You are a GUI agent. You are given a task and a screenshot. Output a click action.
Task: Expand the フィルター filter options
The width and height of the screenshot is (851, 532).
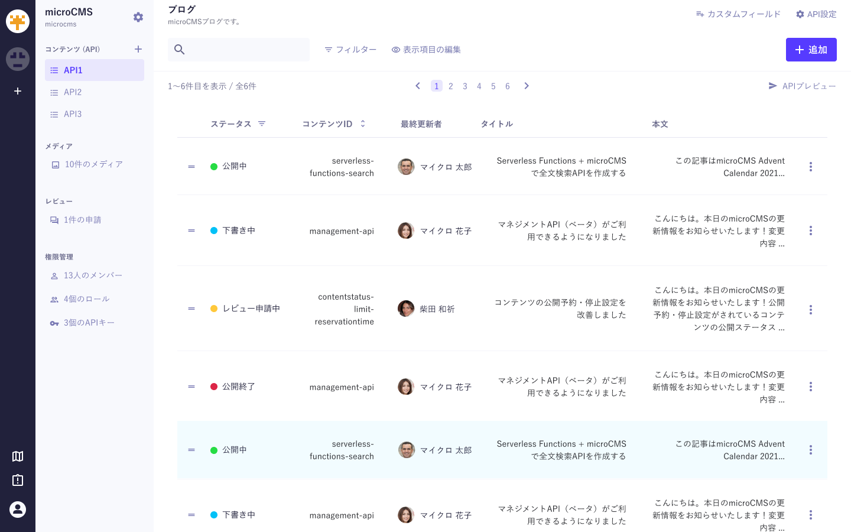click(x=350, y=50)
